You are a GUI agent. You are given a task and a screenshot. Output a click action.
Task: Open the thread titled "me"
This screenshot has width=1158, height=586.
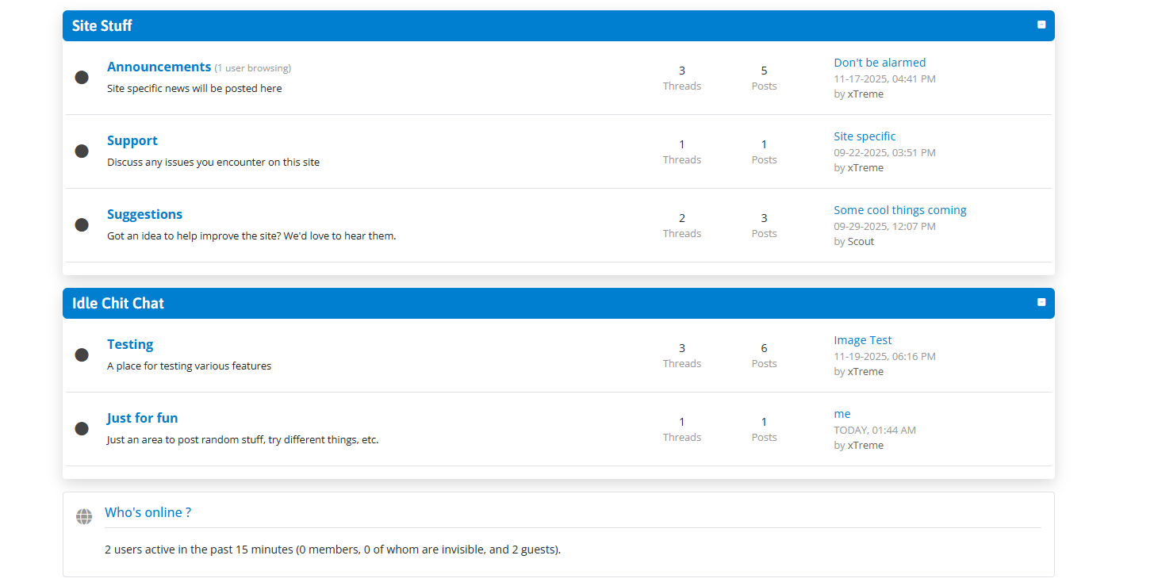pos(842,414)
